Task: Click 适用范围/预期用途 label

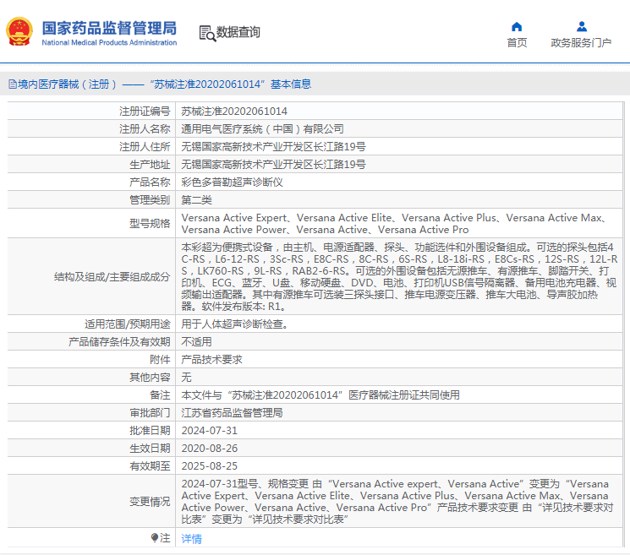Action: (128, 324)
